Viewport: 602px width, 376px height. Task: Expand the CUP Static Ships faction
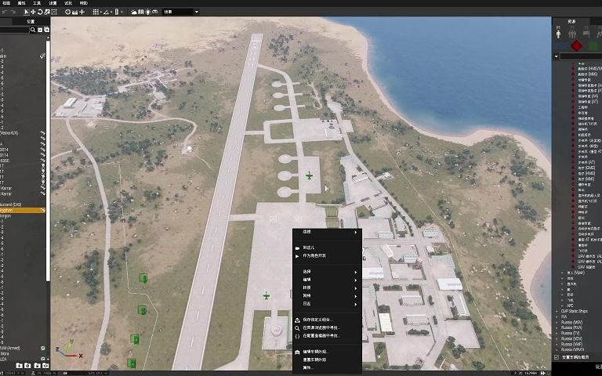[557, 311]
